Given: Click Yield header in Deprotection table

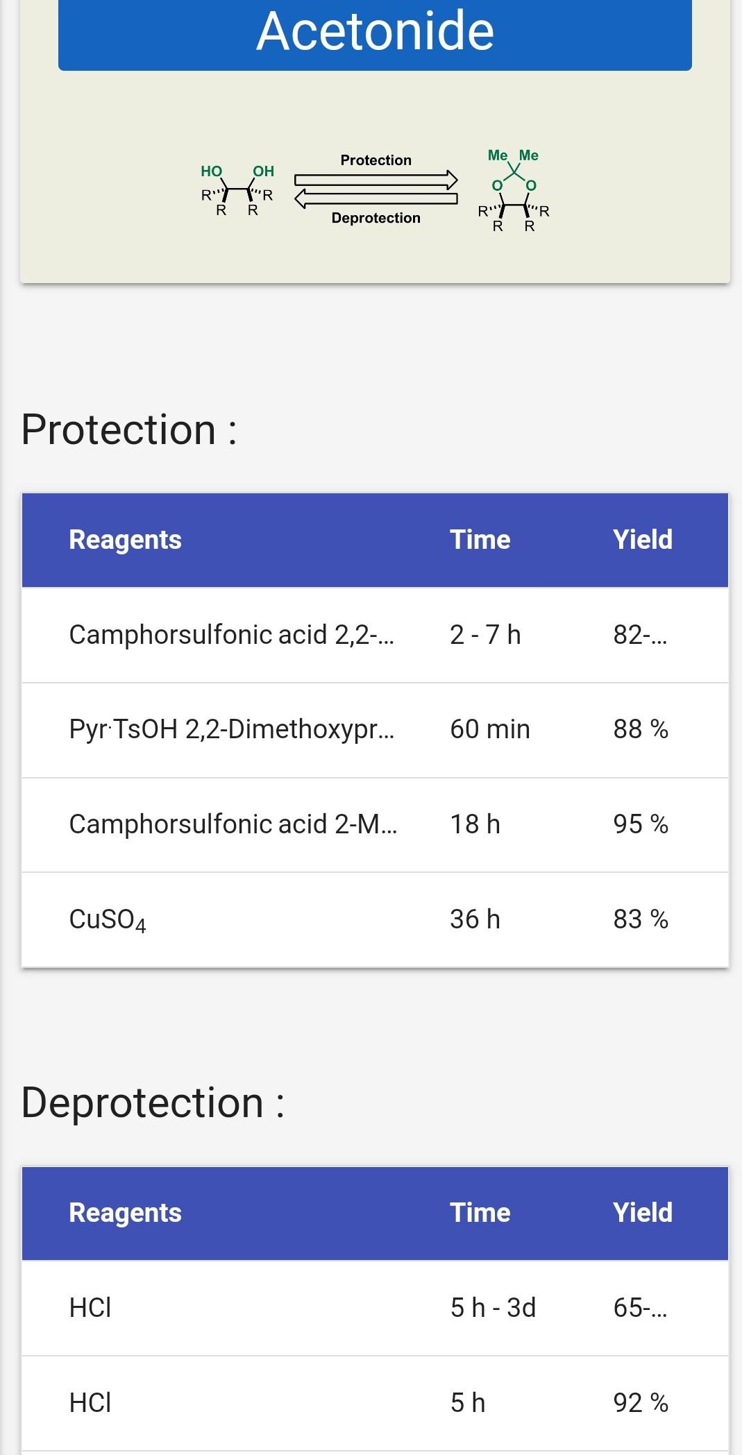Looking at the screenshot, I should pyautogui.click(x=642, y=1213).
